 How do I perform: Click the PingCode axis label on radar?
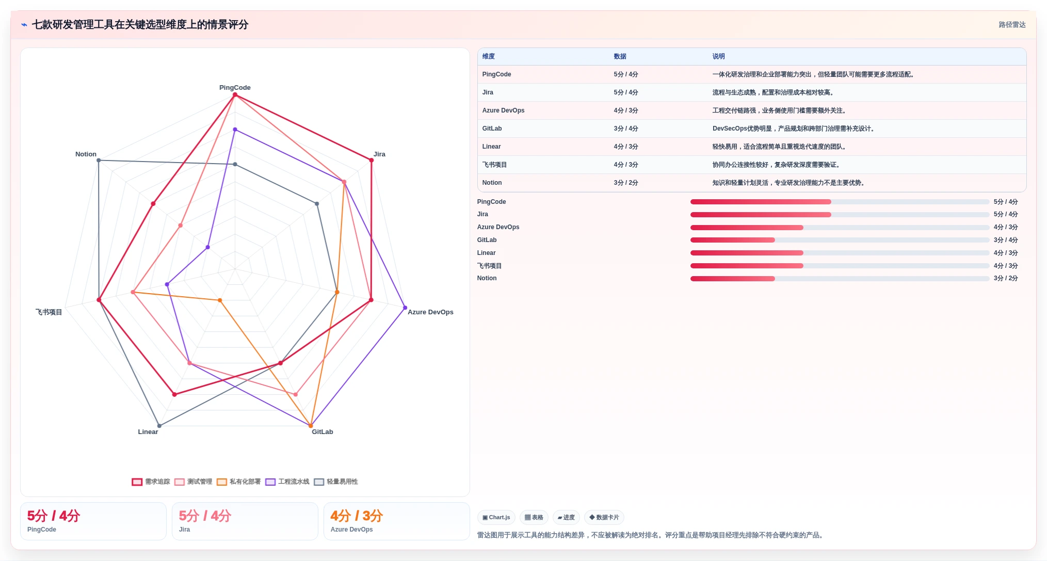coord(235,88)
